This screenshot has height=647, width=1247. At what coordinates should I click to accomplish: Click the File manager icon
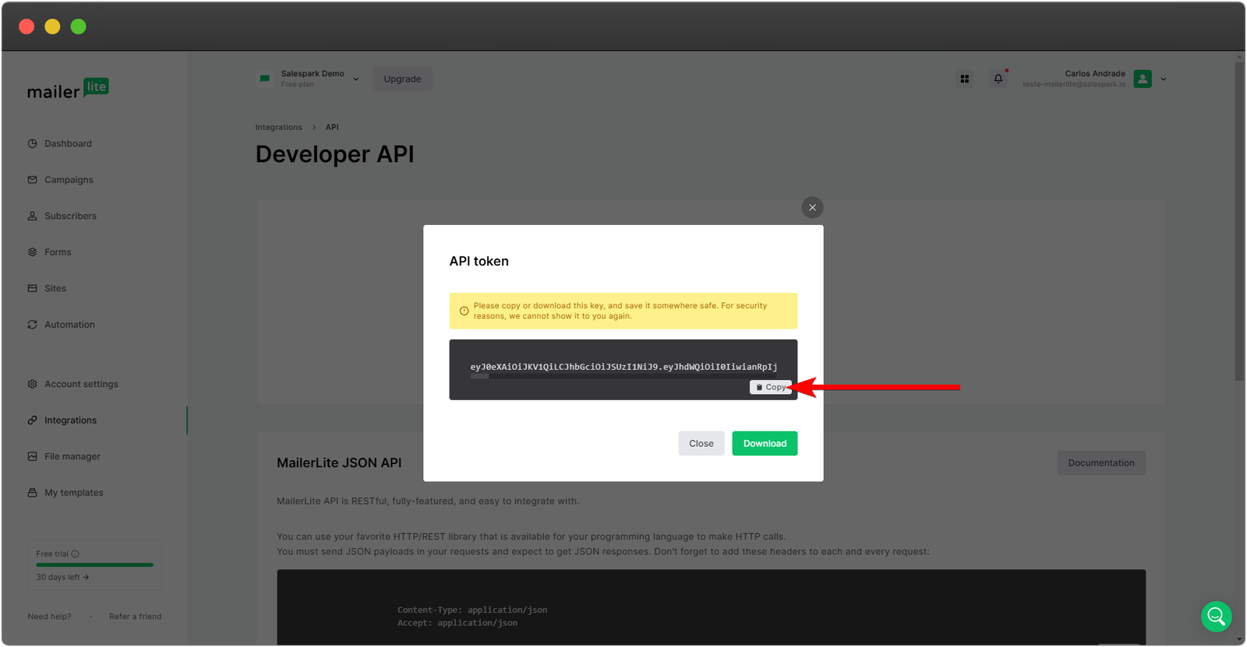point(33,456)
